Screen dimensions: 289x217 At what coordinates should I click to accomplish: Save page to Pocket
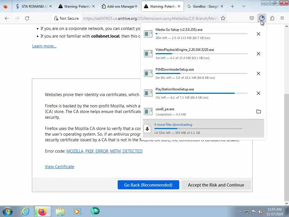(x=251, y=18)
